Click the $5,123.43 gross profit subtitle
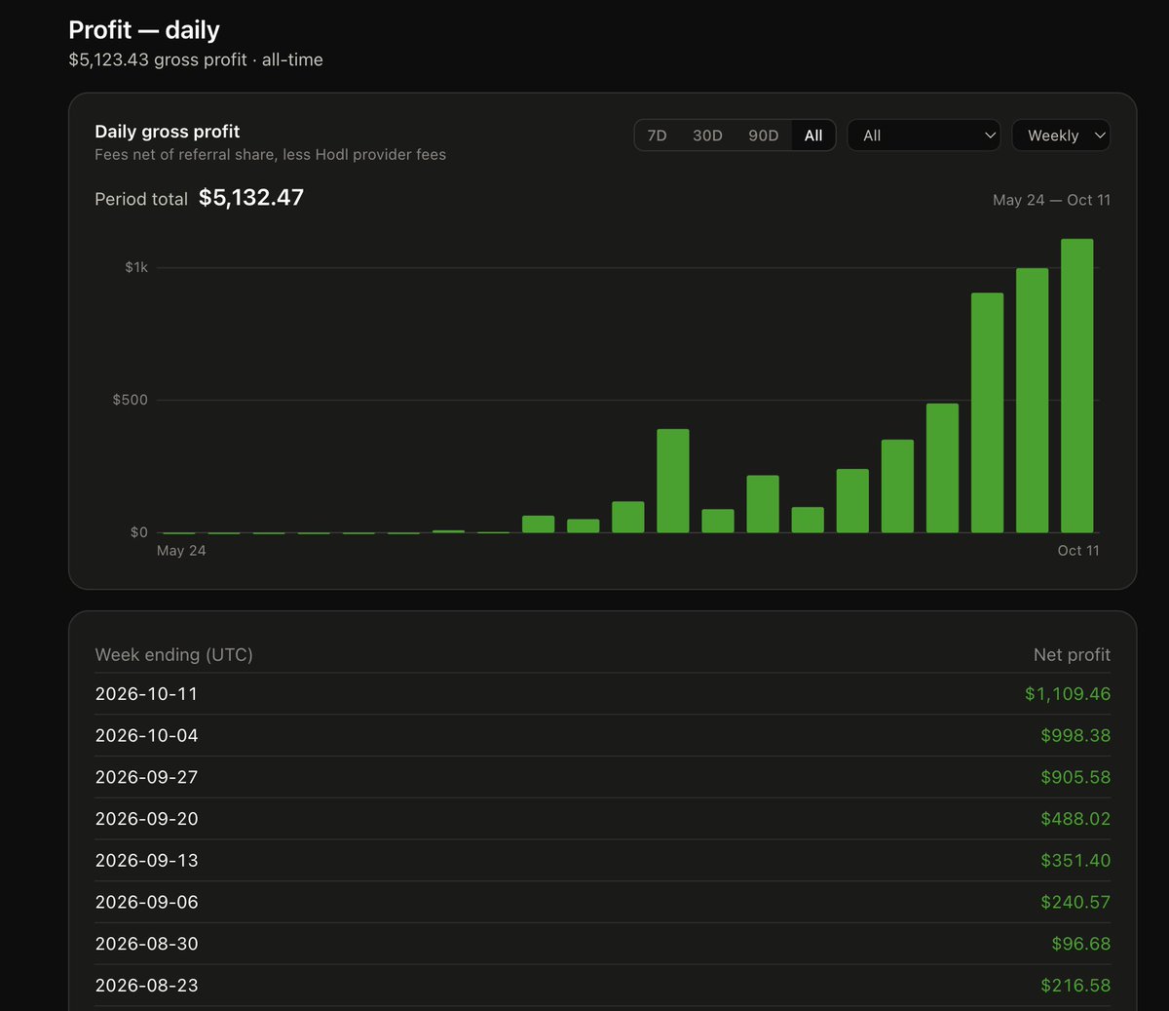 pos(196,59)
